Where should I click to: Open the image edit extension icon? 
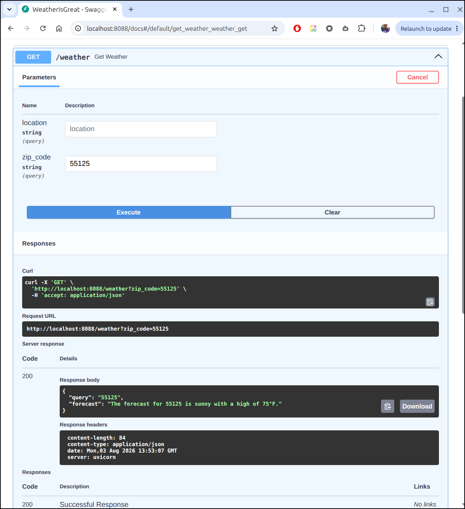[x=313, y=28]
